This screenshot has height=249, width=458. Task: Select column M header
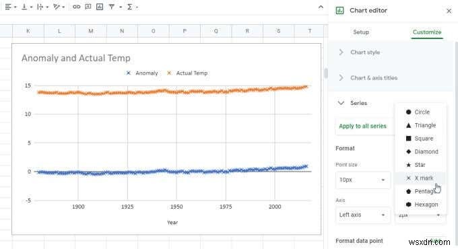pos(91,31)
